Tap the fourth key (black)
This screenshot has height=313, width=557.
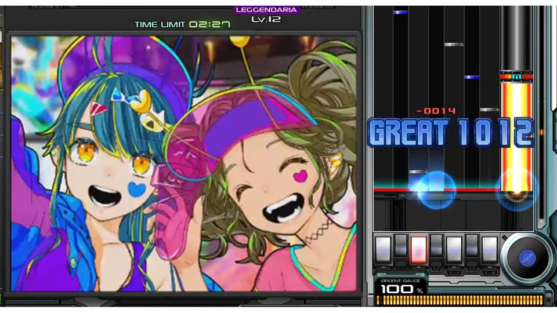coord(436,245)
